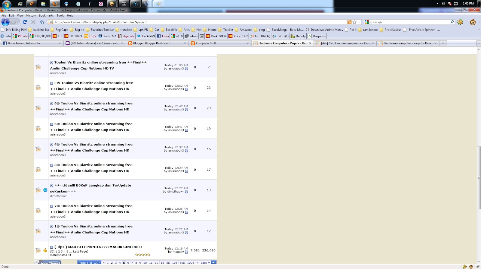Go back with the browser Back arrow

5,22
